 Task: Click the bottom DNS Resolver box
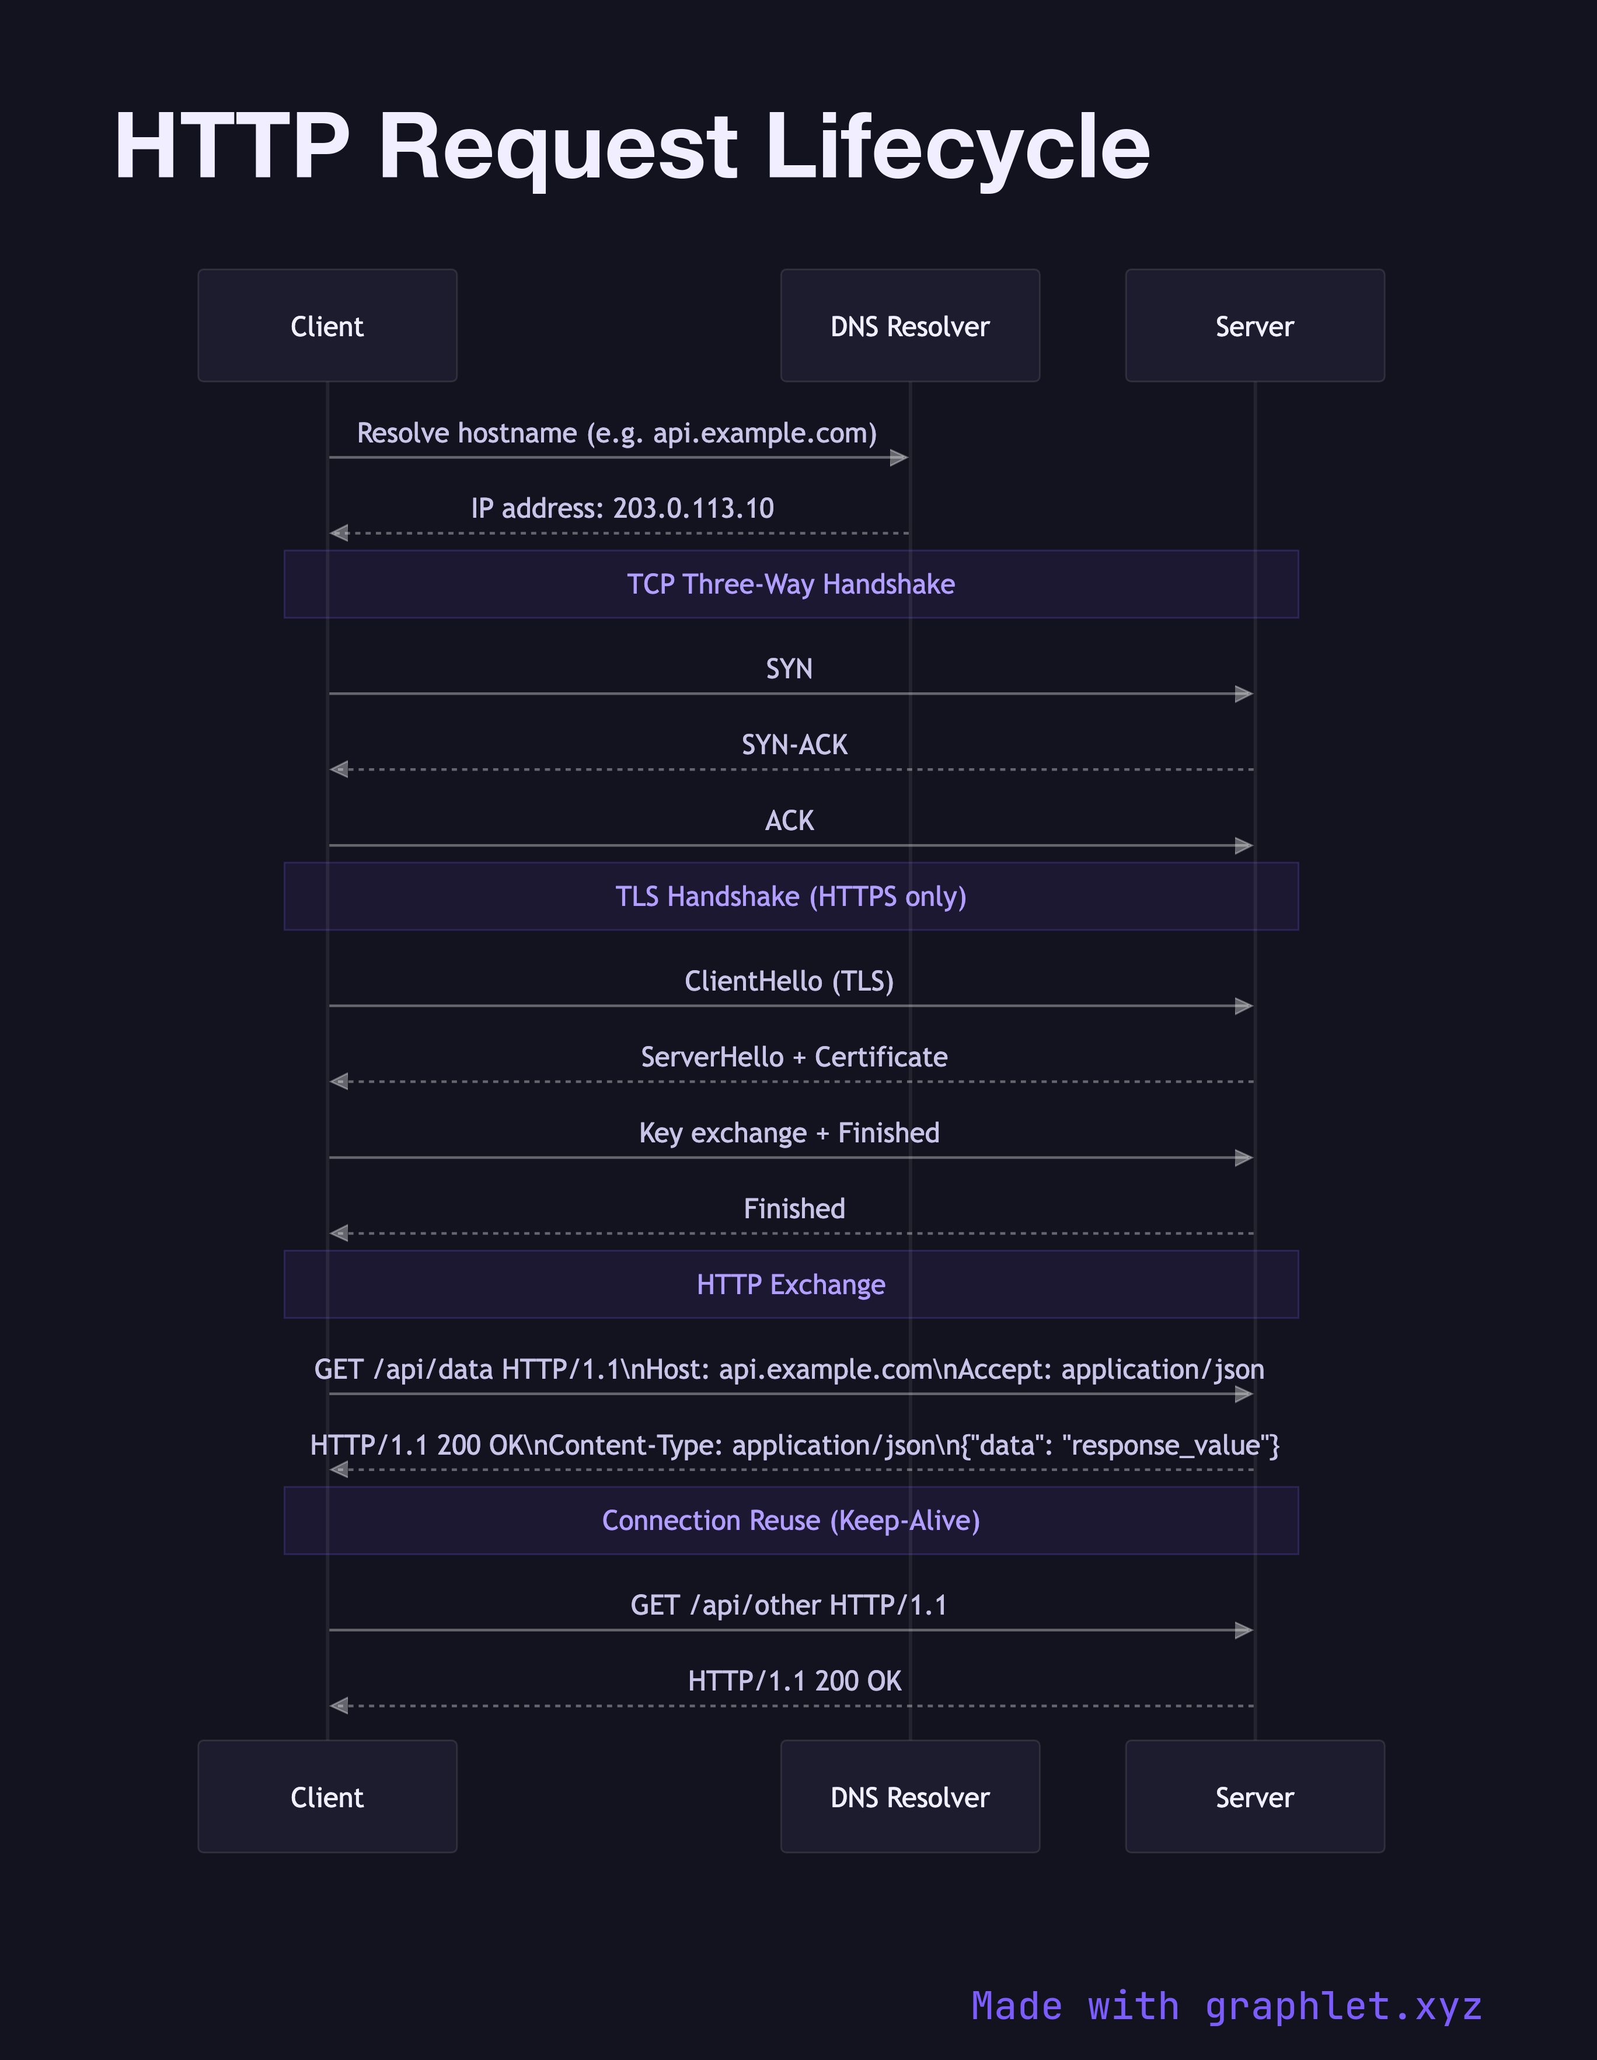tap(909, 1796)
